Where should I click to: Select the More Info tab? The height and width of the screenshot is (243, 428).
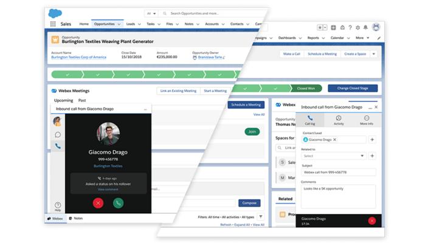click(x=367, y=120)
